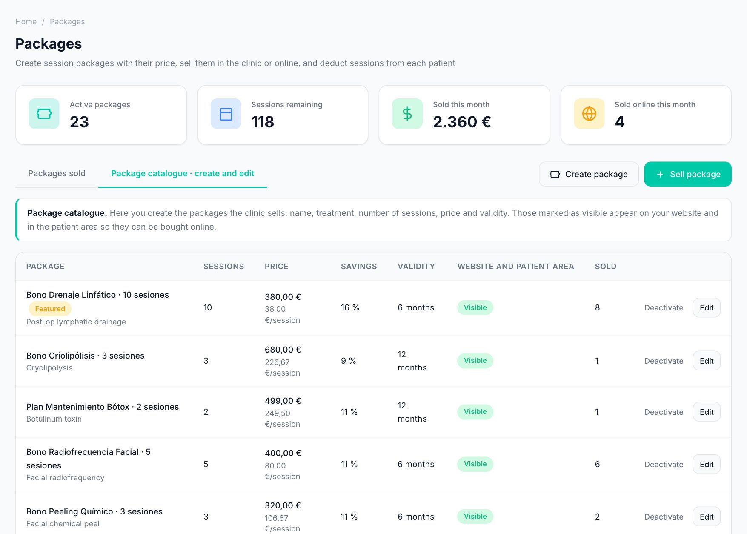Click the Visible badge for Bono Radiofrecuencia Facial

pyautogui.click(x=475, y=464)
